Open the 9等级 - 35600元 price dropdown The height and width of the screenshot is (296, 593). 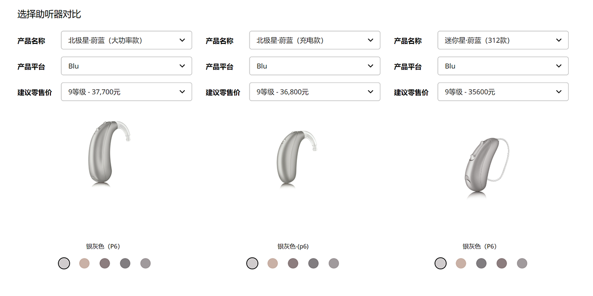[x=503, y=92]
